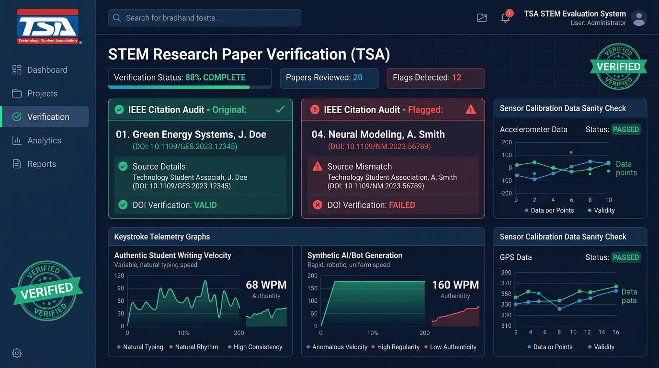
Task: Click the TSA STEM Evaluation System title
Action: point(575,14)
